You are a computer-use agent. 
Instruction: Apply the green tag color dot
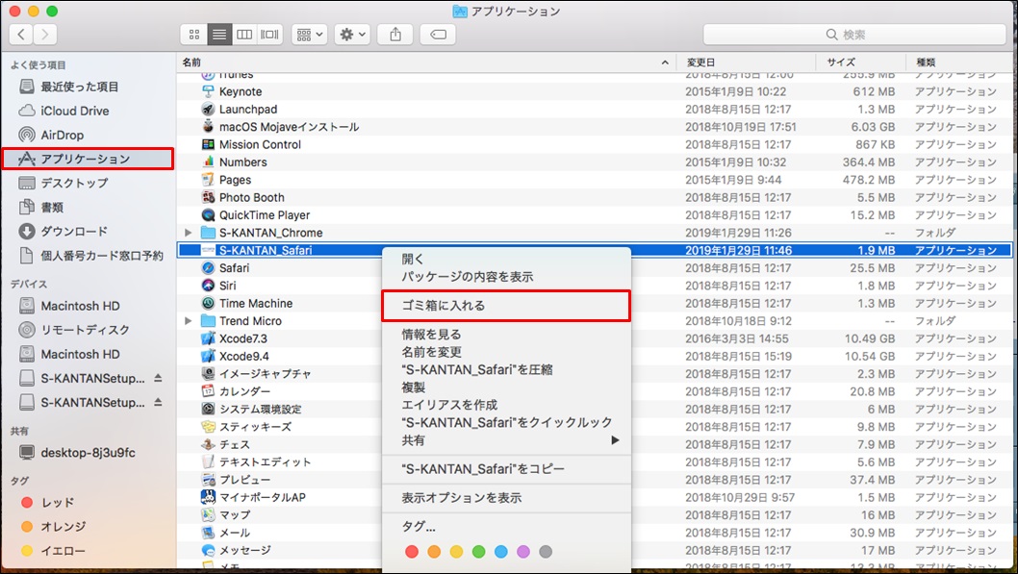tap(478, 552)
